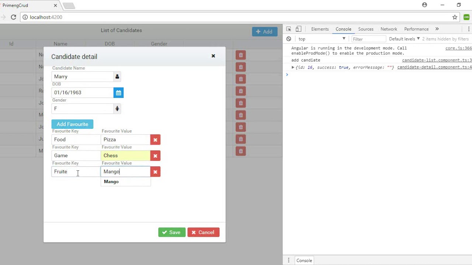The height and width of the screenshot is (265, 472).
Task: Clear the console with the ban icon
Action: pos(289,39)
